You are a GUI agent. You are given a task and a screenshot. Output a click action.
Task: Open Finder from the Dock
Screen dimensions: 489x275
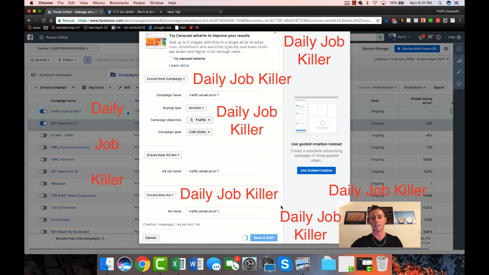(x=107, y=265)
